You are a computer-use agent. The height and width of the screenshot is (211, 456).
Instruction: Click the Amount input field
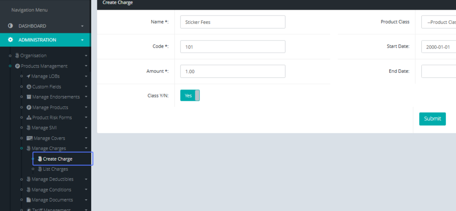click(x=233, y=71)
